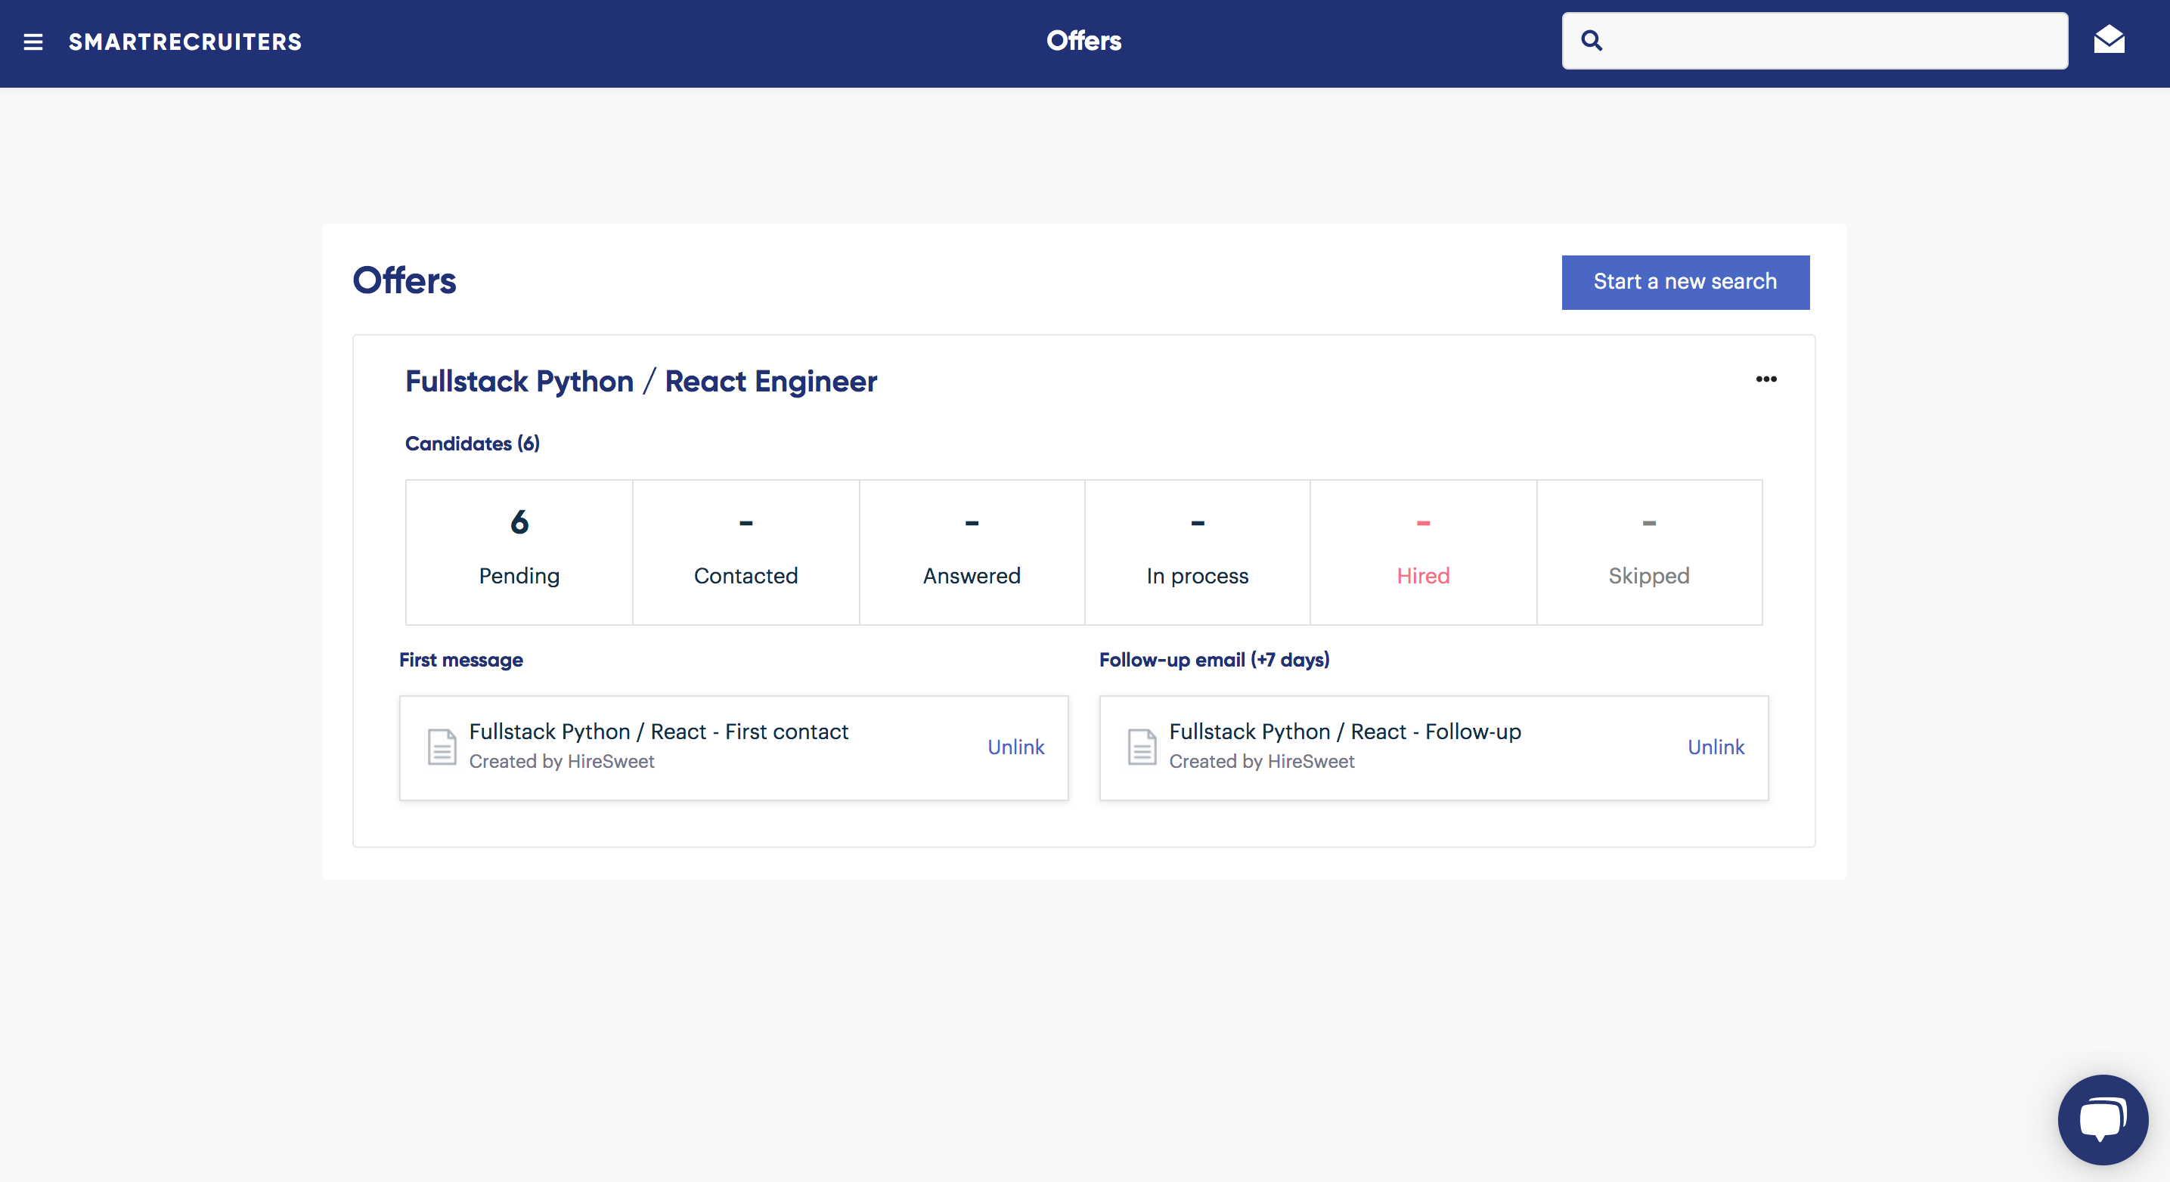This screenshot has height=1182, width=2170.
Task: Click the Follow-up template document icon
Action: [1142, 747]
